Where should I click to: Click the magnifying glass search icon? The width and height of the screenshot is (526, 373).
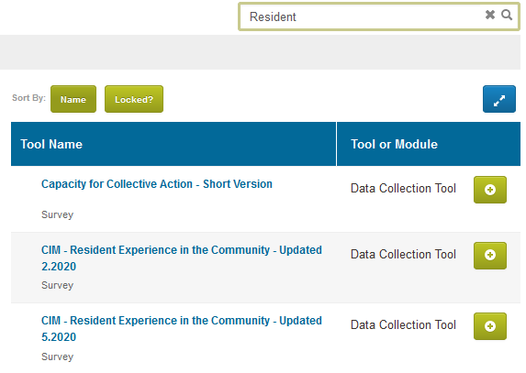point(507,15)
